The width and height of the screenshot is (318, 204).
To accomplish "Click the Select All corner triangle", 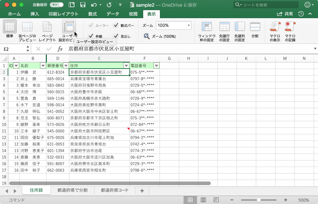I will [4, 58].
